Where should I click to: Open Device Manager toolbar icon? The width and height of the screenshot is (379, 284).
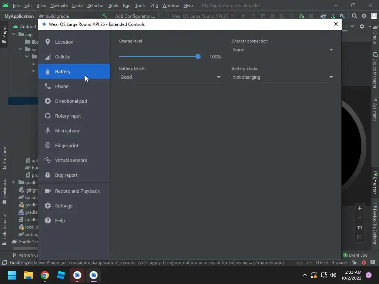click(x=333, y=16)
